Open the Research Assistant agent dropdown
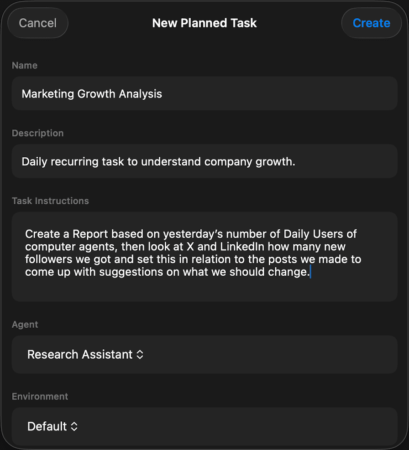This screenshot has height=450, width=409. [x=85, y=355]
